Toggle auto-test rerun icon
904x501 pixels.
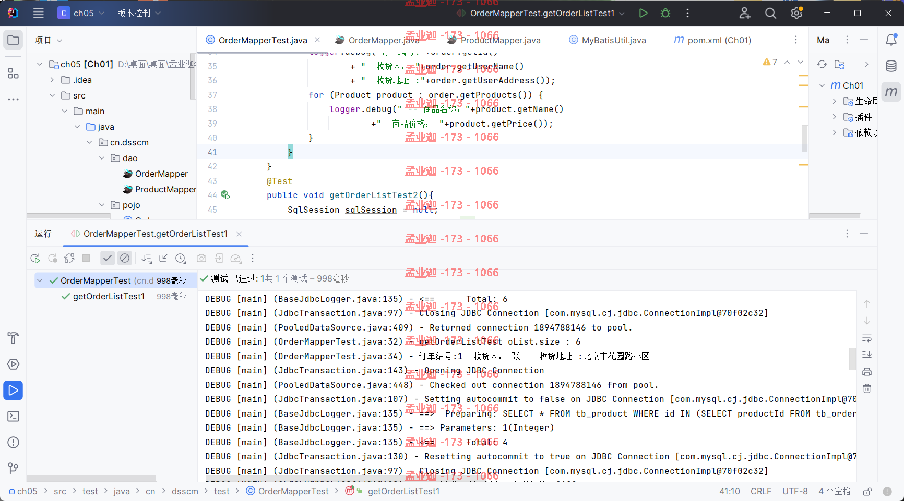69,258
